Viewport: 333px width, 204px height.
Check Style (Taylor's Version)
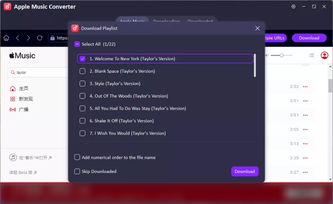click(x=82, y=84)
